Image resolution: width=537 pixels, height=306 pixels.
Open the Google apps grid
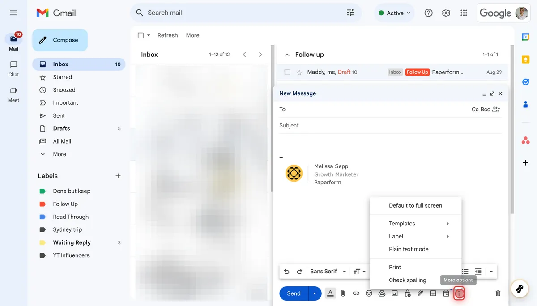[464, 13]
